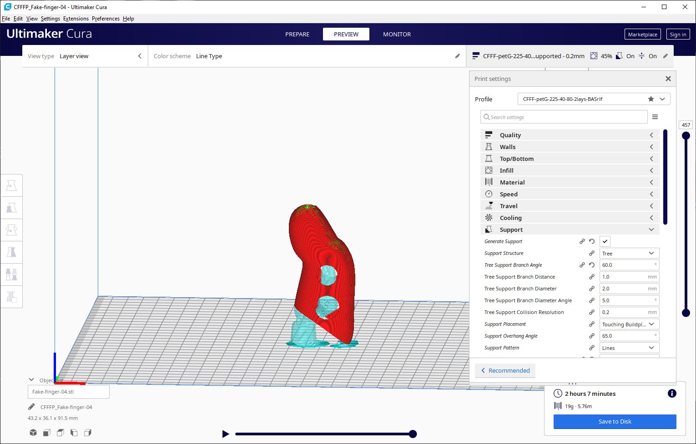Click link icon for Tree Support Collision Resolution
The image size is (696, 444).
pos(592,312)
